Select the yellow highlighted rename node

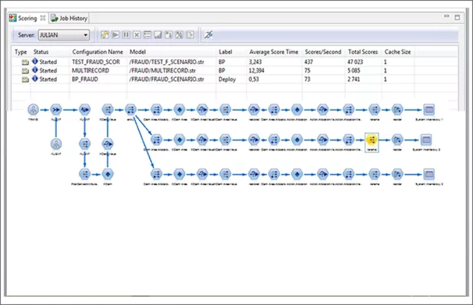coord(372,140)
